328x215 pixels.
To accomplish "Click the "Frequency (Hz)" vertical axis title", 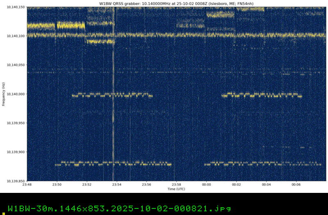I will (3, 94).
